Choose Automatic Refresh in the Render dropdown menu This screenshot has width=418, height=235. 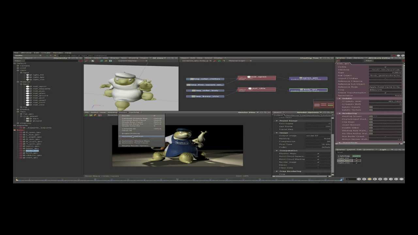click(141, 136)
